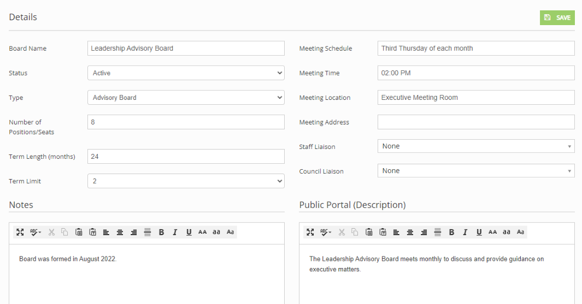Viewport: 582px width, 304px height.
Task: Toggle italic in Public Portal editor
Action: (x=465, y=232)
